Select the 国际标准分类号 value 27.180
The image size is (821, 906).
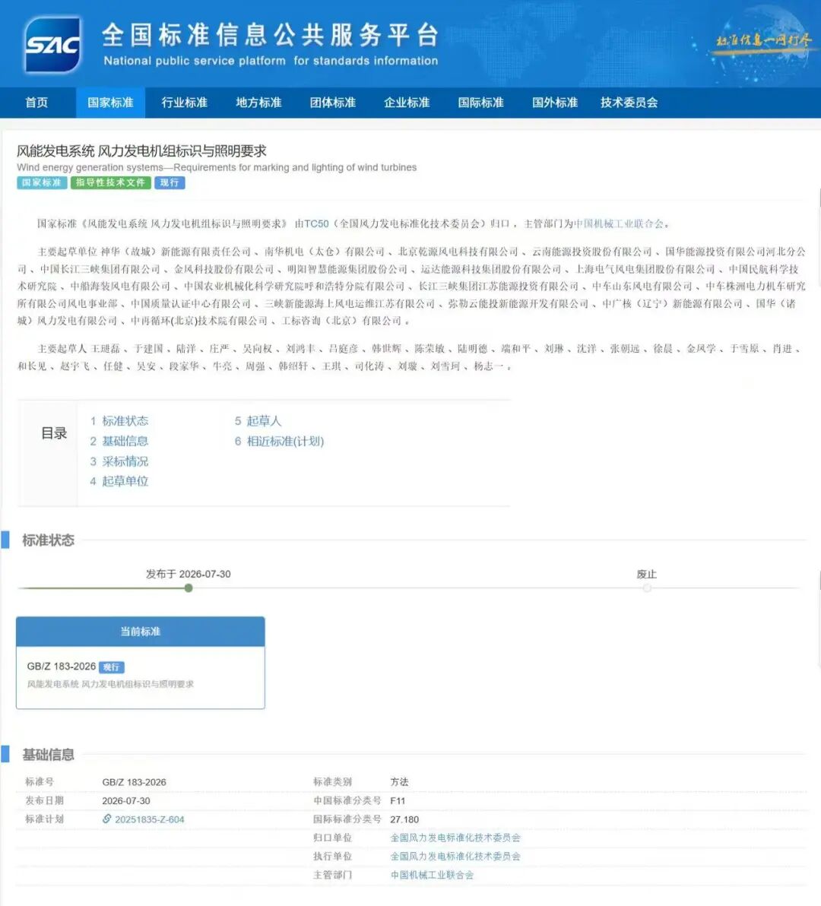pyautogui.click(x=404, y=819)
